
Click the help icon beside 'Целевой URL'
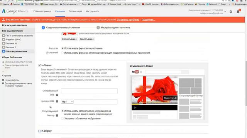coord(57,101)
